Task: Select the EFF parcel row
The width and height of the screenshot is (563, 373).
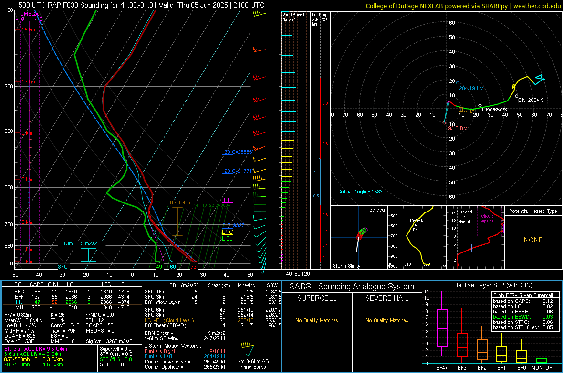Action: [71, 297]
